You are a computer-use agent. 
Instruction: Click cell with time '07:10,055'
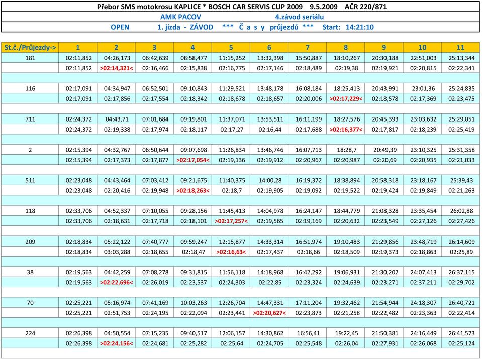tap(155, 211)
